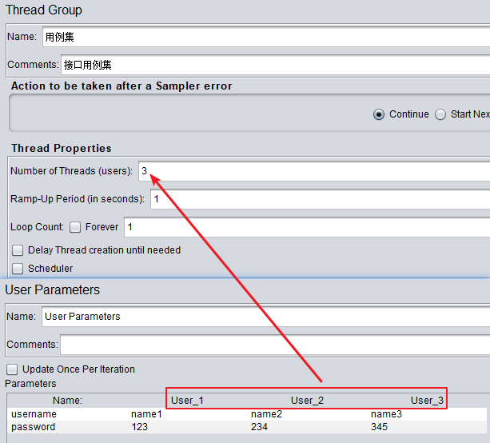Click the Name: column header
This screenshot has height=443, width=490.
[67, 401]
